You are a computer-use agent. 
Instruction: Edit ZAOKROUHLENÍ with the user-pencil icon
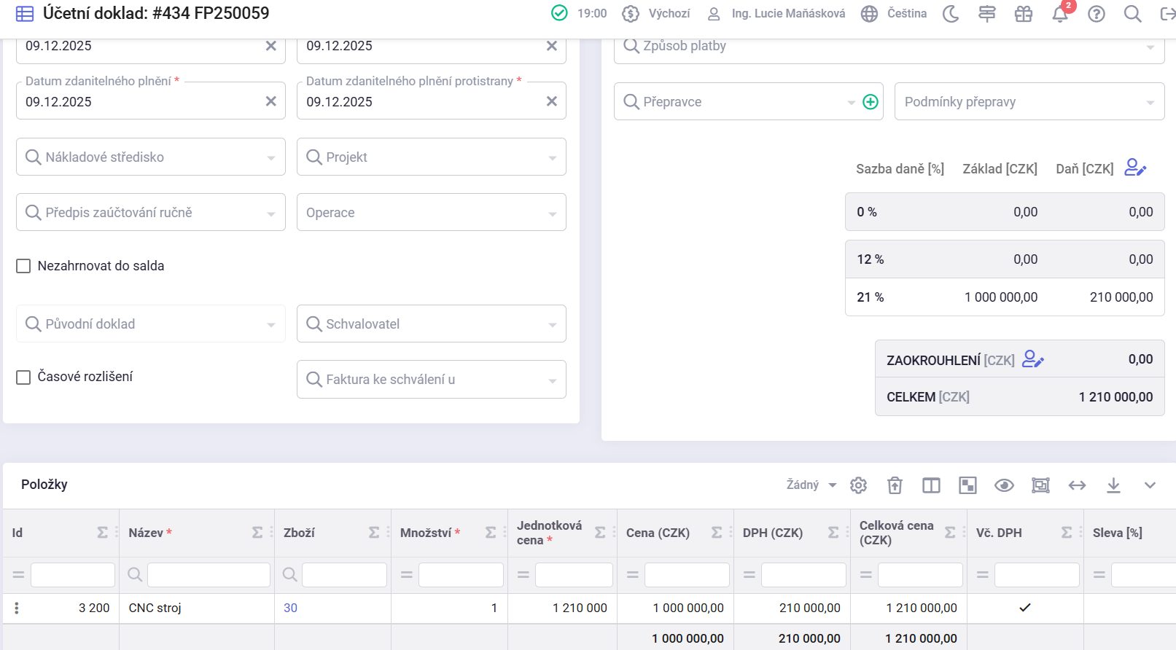tap(1032, 359)
